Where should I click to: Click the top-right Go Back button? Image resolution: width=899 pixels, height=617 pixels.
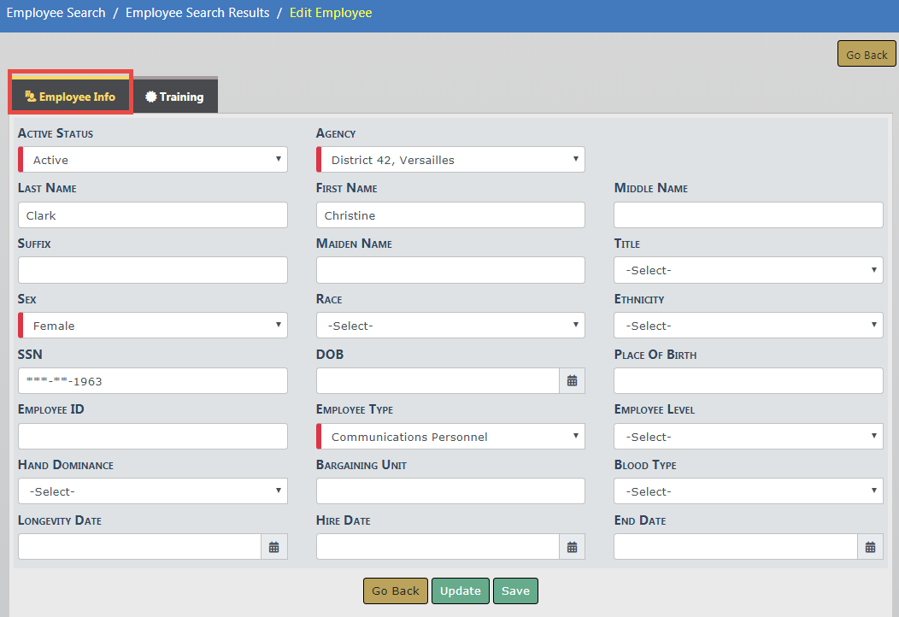point(867,55)
